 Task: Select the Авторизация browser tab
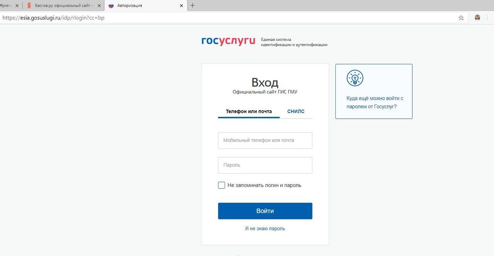146,6
